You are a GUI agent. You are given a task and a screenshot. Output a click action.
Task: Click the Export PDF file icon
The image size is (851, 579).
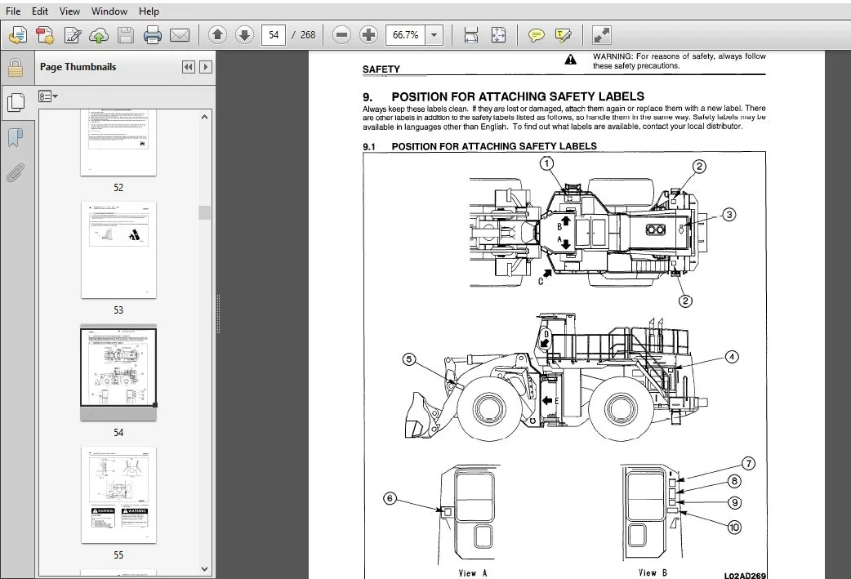[17, 35]
